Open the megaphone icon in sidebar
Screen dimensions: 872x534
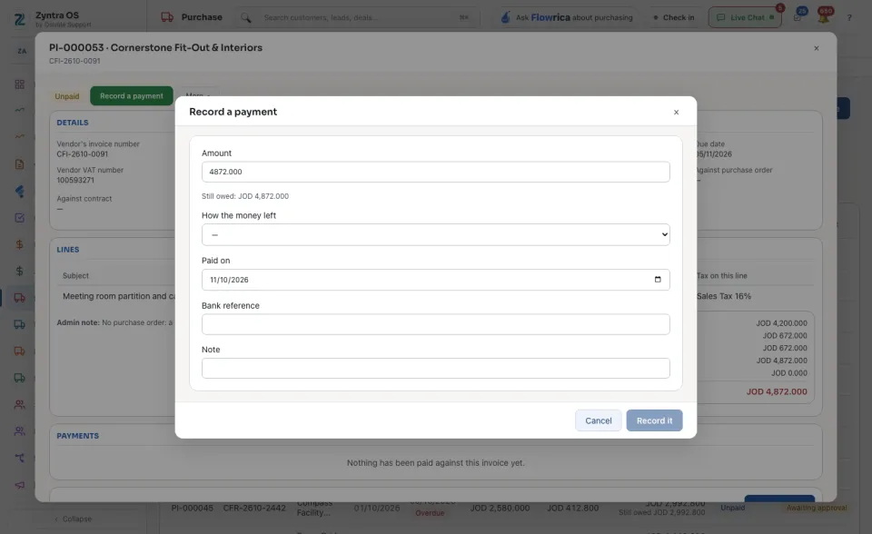(19, 484)
